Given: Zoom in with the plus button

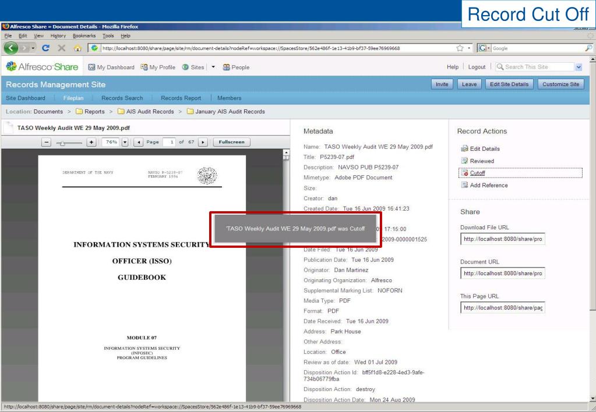Looking at the screenshot, I should point(91,142).
